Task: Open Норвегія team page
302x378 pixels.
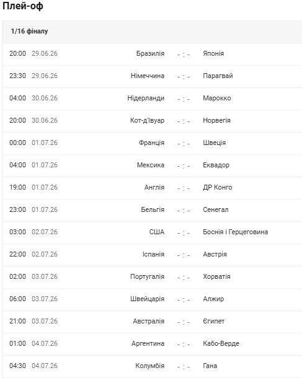Action: coord(216,120)
